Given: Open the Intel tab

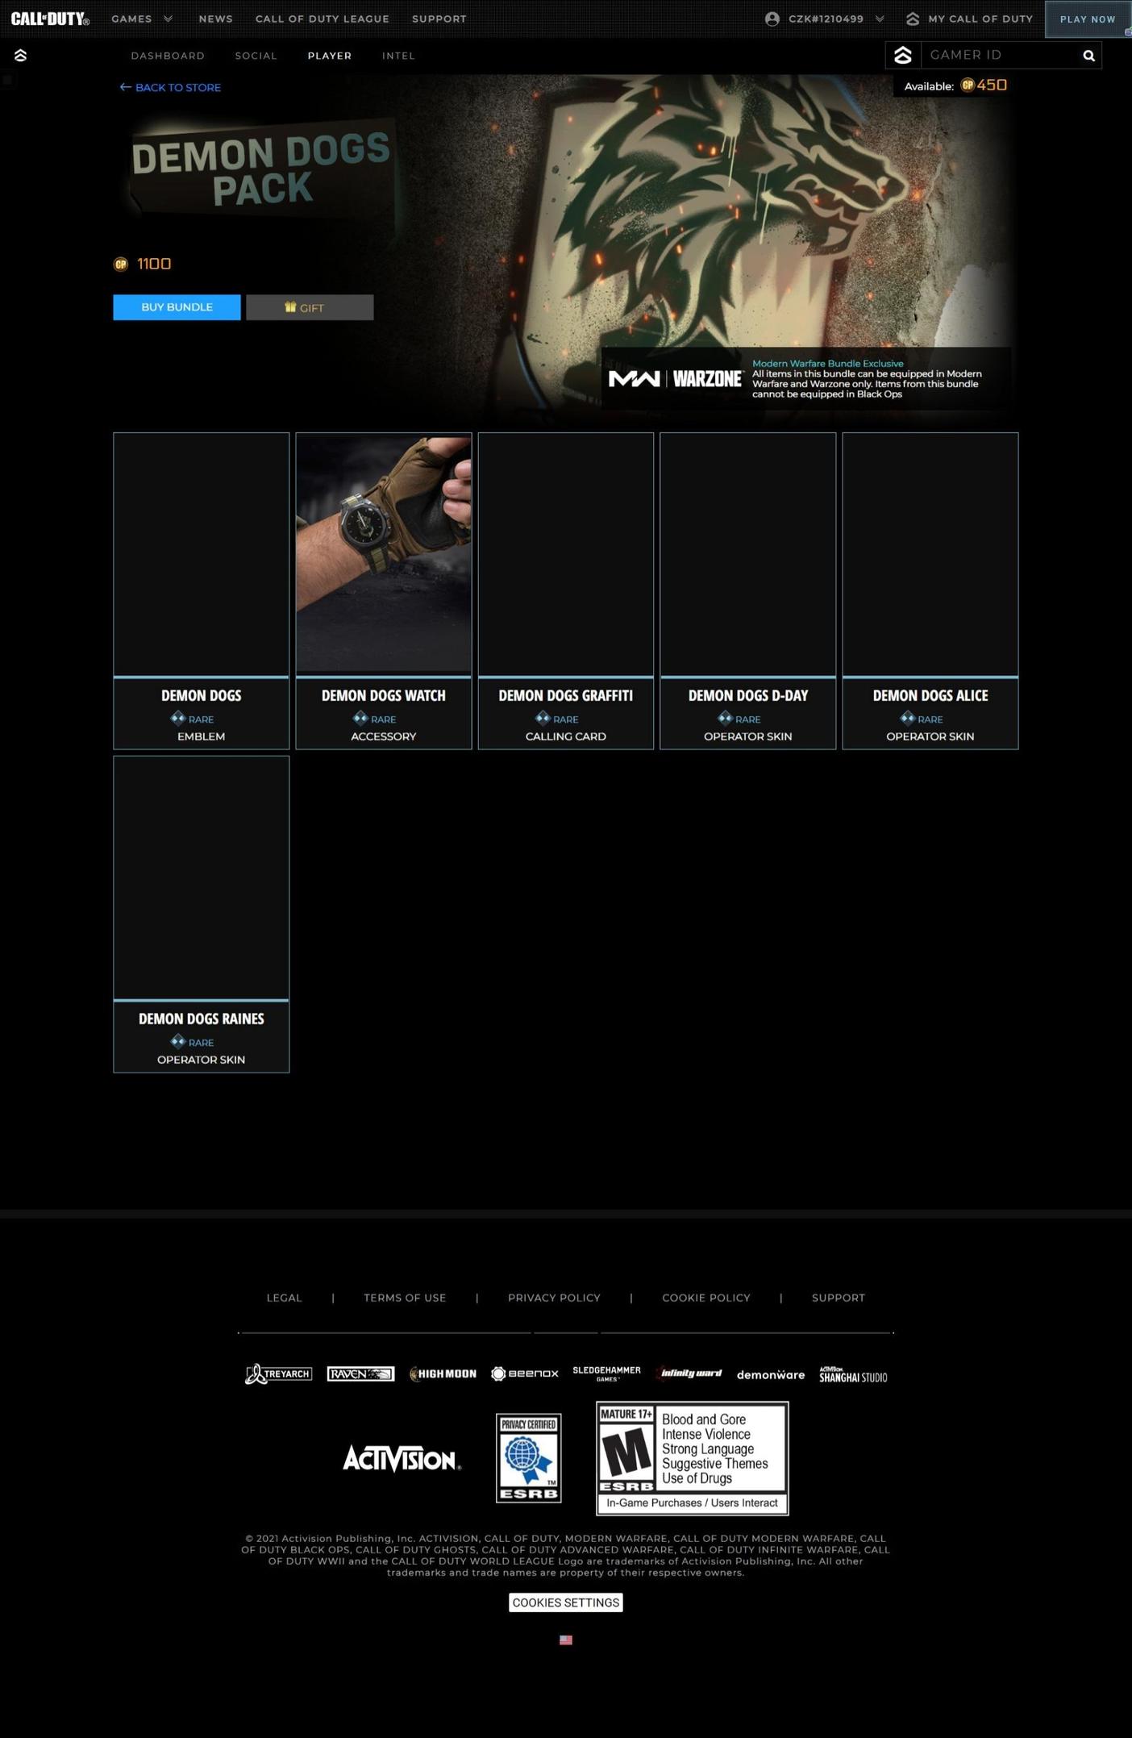Looking at the screenshot, I should (x=398, y=56).
